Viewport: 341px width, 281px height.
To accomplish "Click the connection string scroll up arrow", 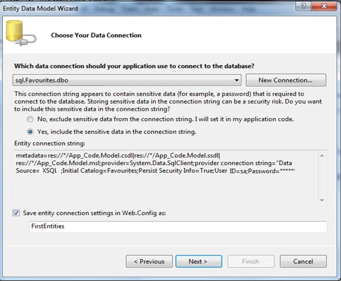I will pyautogui.click(x=322, y=156).
